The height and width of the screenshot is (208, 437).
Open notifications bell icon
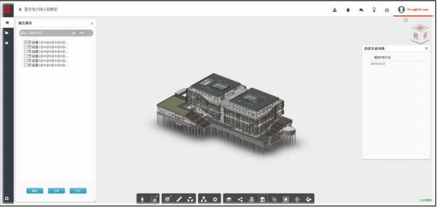[x=348, y=10]
